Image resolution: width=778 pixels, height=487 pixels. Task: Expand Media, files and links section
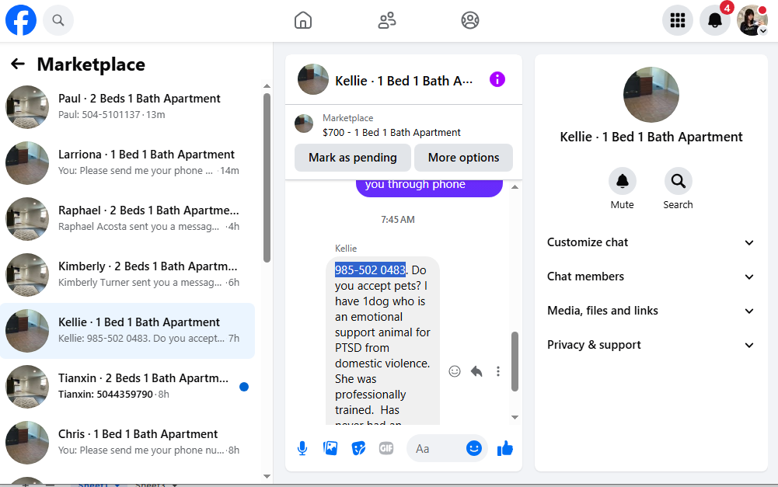pos(651,311)
